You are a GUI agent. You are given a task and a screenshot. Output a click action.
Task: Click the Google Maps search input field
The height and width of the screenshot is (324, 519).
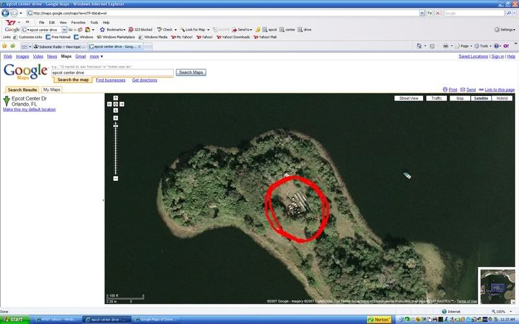pyautogui.click(x=112, y=73)
